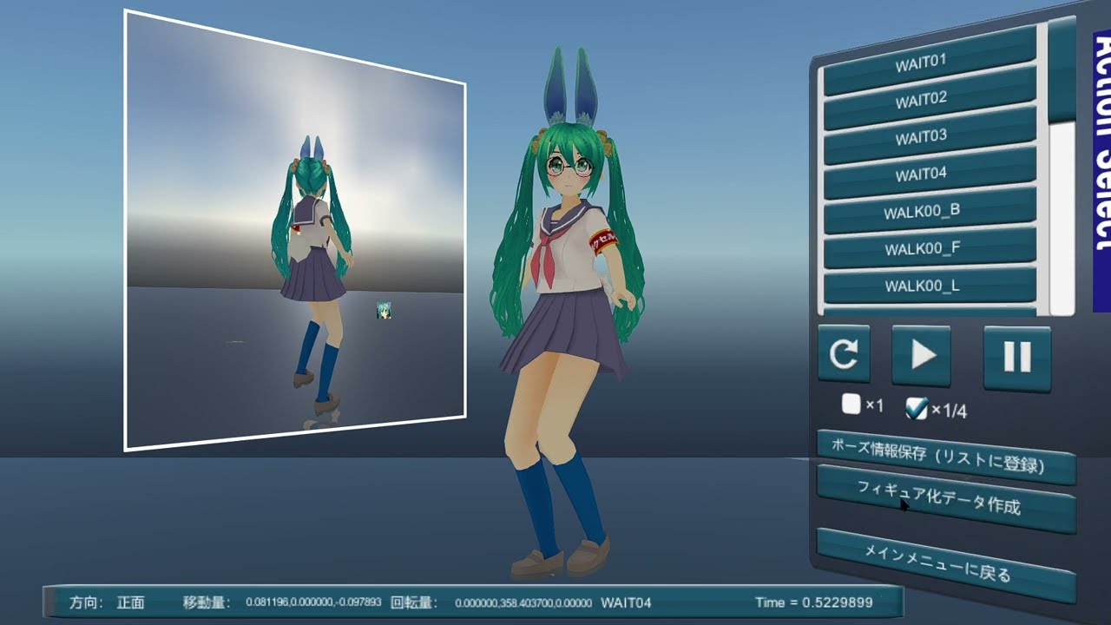Pause the animation

click(x=1017, y=357)
